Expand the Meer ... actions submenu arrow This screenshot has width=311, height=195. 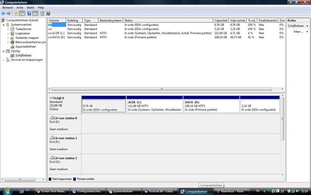tap(307, 32)
